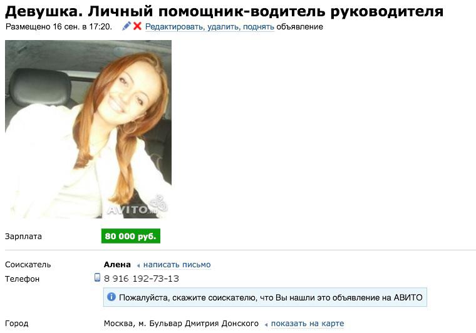
Task: Click the Зарплата field label
Action: [x=23, y=236]
